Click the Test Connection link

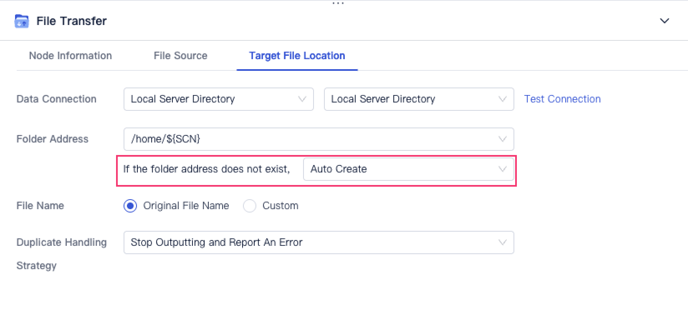(x=562, y=99)
